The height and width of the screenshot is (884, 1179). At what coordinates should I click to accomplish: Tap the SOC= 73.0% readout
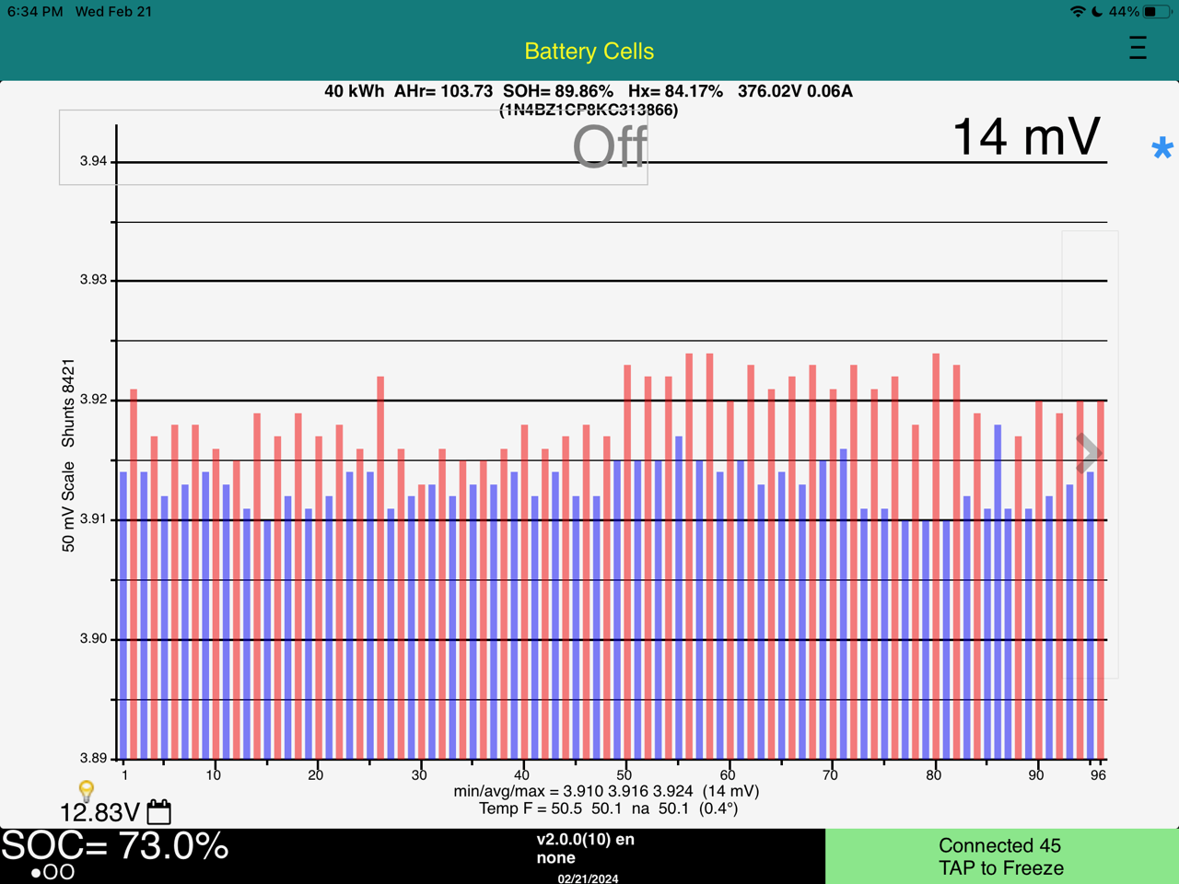115,845
